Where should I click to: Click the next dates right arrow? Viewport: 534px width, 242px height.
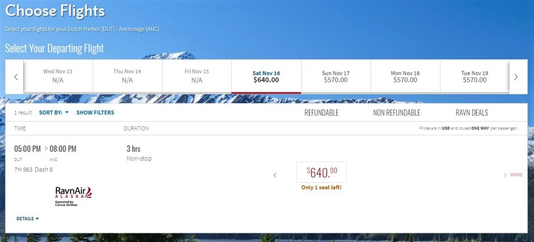click(x=516, y=77)
